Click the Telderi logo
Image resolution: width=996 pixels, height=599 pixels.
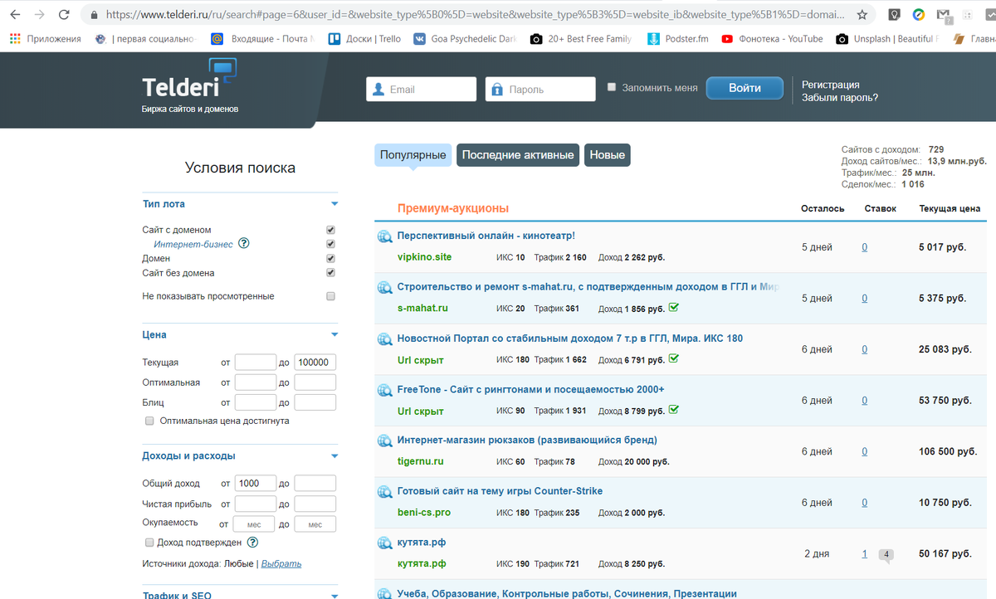[x=189, y=85]
